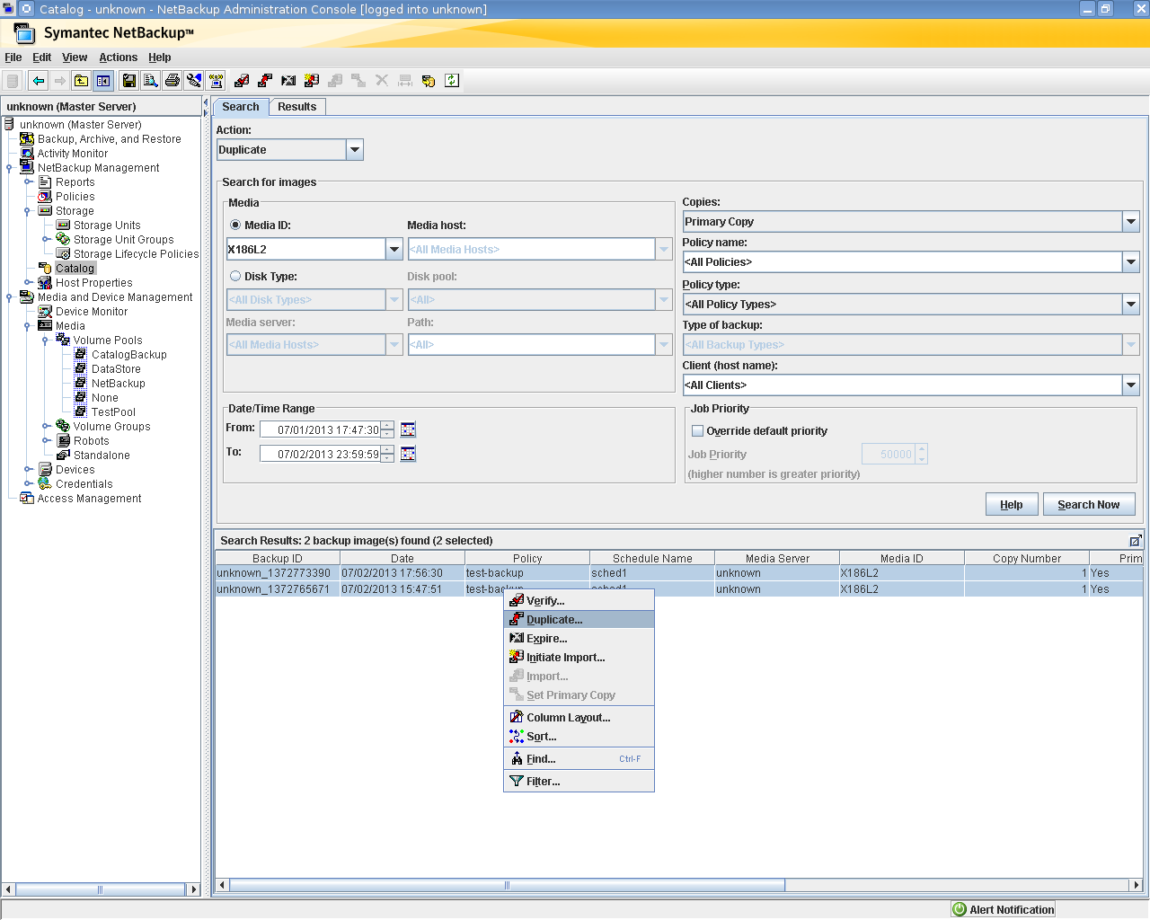Viewport: 1150px width, 920px height.
Task: Select Storage Units in the tree
Action: click(x=107, y=226)
